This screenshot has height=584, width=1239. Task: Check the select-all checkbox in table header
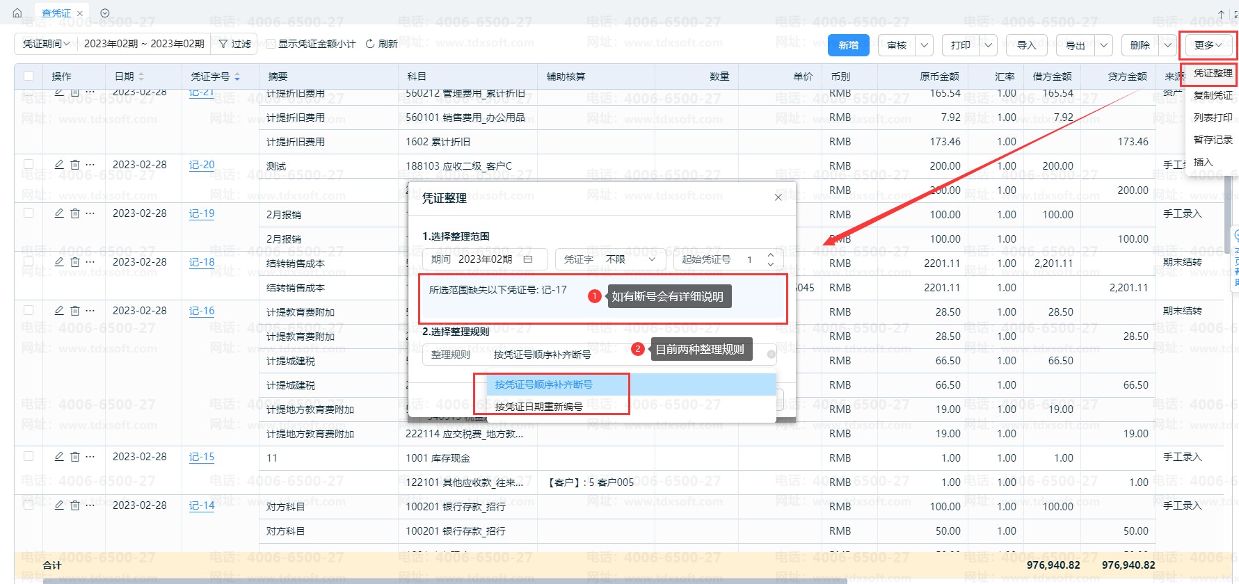[29, 76]
